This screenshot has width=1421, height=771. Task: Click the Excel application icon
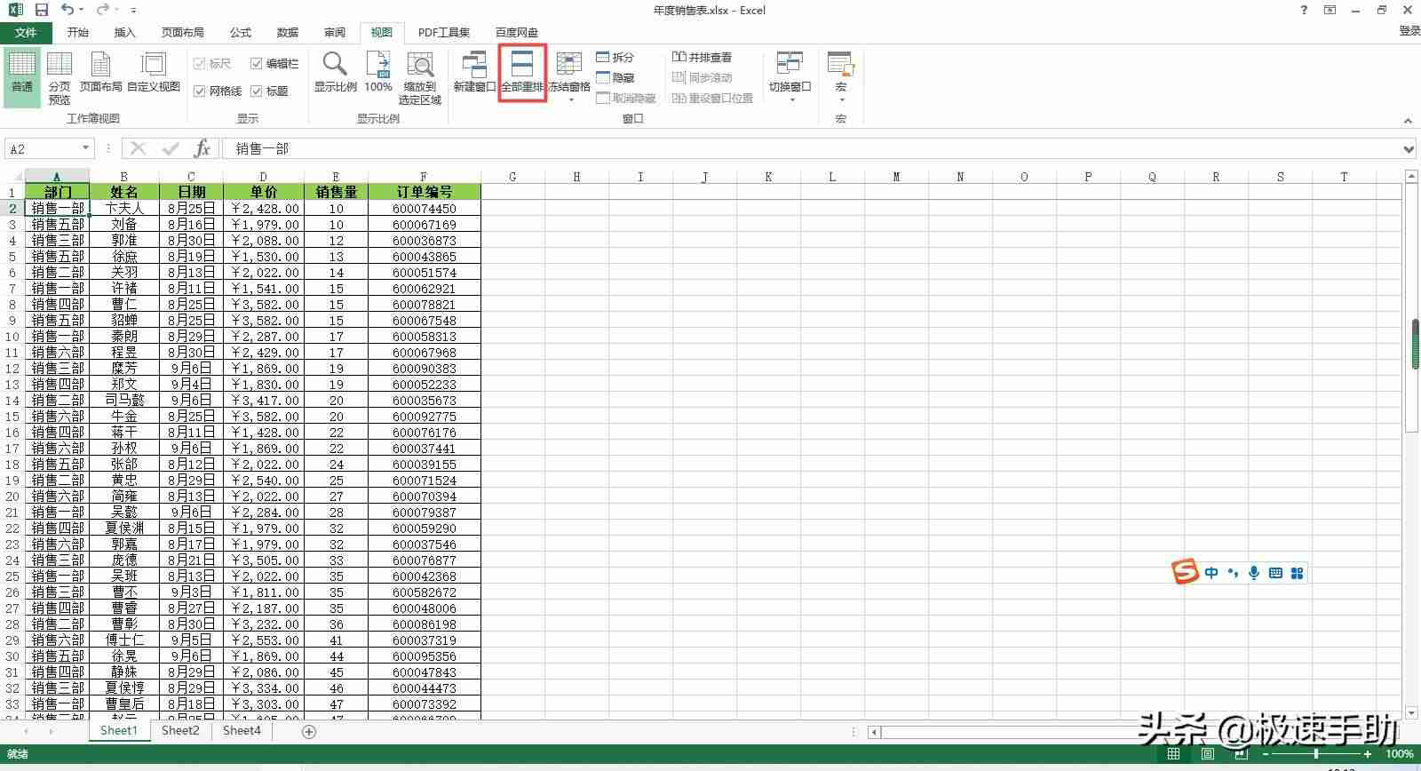[15, 10]
